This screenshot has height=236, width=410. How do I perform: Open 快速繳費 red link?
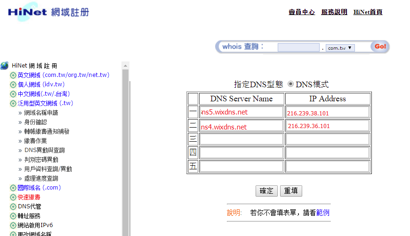click(x=29, y=197)
